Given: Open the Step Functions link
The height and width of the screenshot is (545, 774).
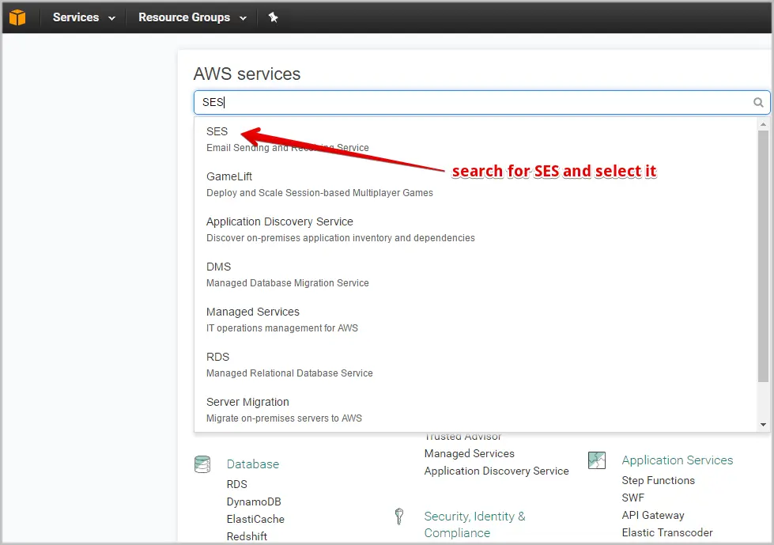Looking at the screenshot, I should (658, 480).
